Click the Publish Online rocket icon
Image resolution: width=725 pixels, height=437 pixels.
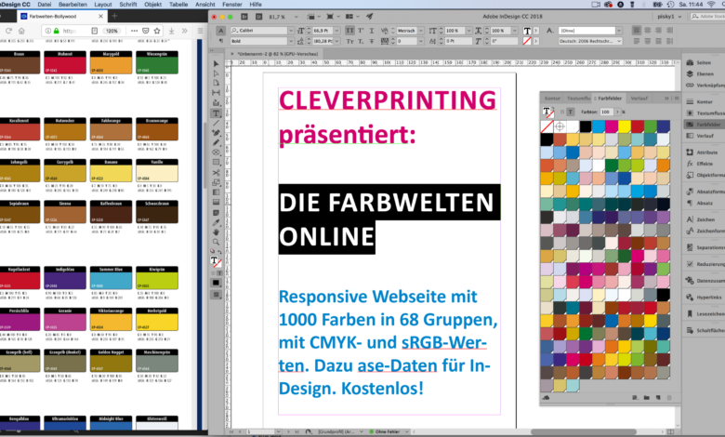(x=369, y=17)
